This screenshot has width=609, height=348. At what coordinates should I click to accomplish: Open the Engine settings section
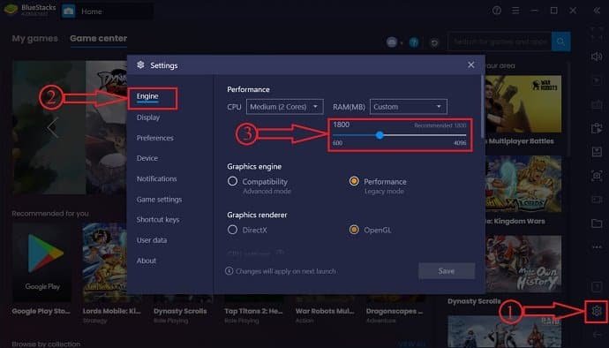pos(147,96)
